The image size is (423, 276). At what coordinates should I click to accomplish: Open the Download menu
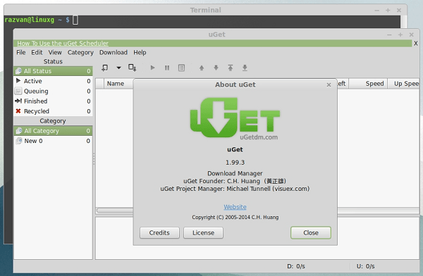114,52
